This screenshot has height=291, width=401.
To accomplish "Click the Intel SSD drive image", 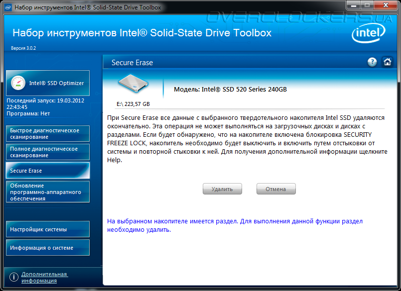I will coord(133,84).
